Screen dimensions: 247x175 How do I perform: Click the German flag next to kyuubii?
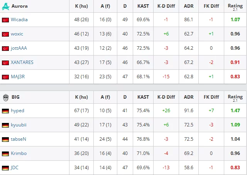[x=5, y=125]
